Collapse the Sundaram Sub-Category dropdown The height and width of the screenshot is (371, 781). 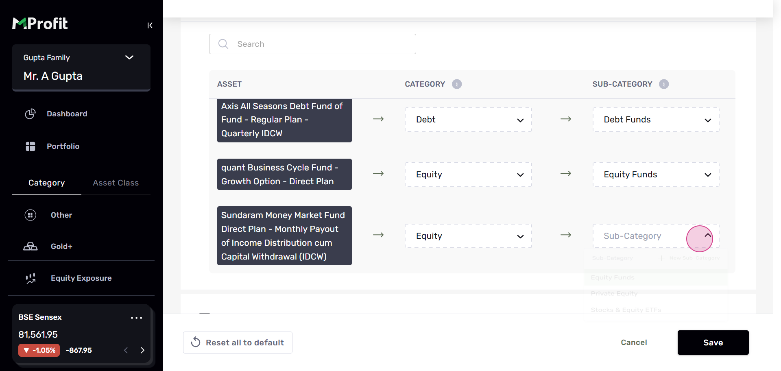708,236
